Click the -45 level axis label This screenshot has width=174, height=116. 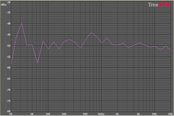click(x=9, y=35)
